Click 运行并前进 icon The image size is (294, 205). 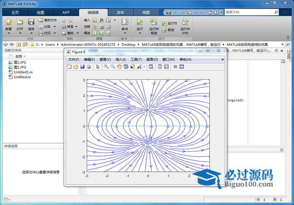tap(154, 22)
